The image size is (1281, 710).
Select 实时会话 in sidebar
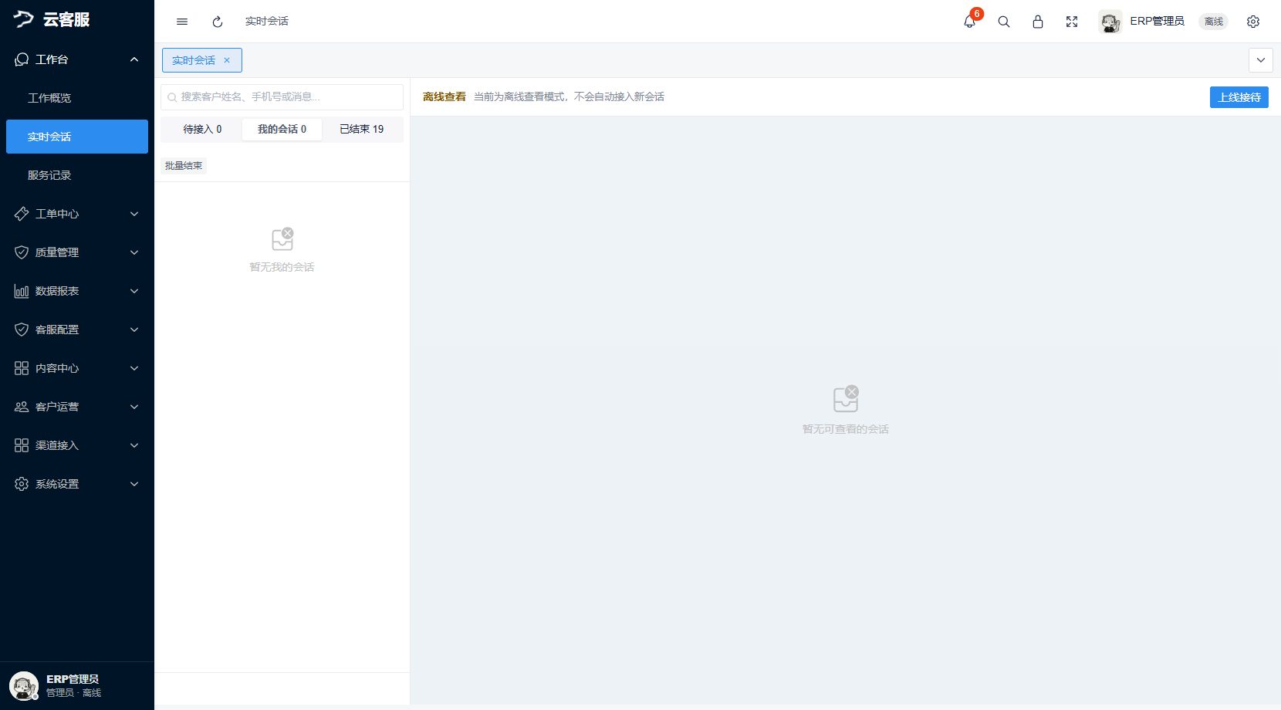(x=77, y=137)
